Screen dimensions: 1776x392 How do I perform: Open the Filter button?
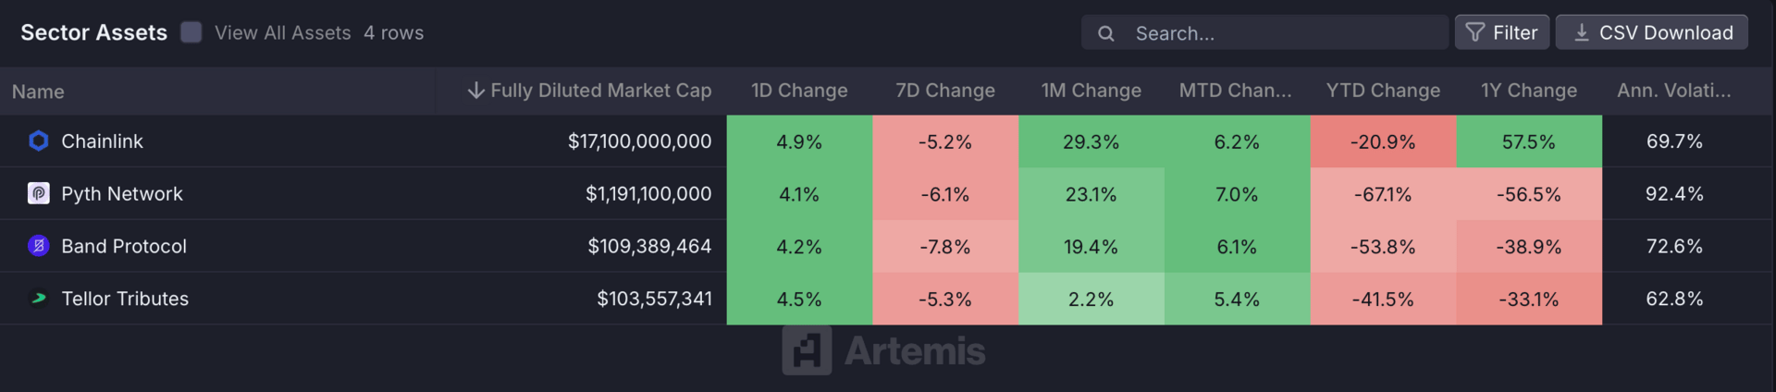point(1501,32)
